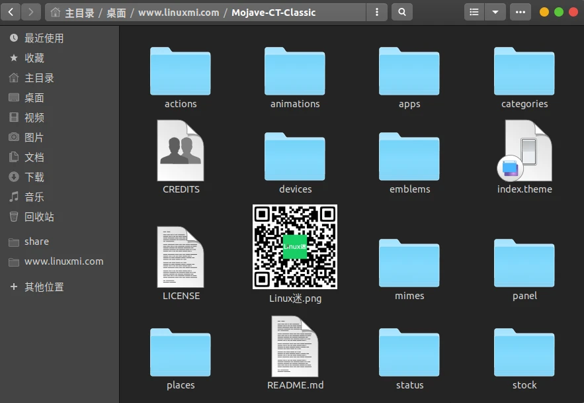This screenshot has width=584, height=403.
Task: Go forward with the right arrow button
Action: pyautogui.click(x=30, y=13)
